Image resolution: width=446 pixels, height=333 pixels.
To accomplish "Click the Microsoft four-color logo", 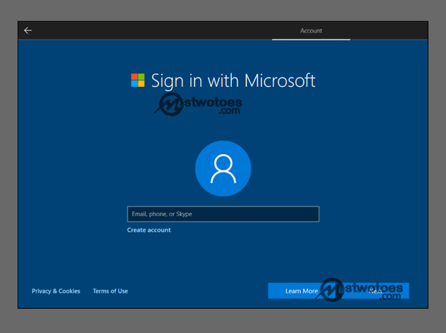I will [x=138, y=80].
